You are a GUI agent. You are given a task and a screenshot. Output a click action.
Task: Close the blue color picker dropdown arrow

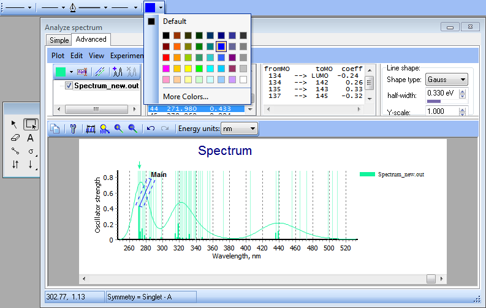[161, 7]
